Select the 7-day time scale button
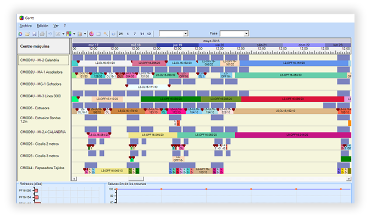Viewport: 371px width, 216px height. (135, 34)
